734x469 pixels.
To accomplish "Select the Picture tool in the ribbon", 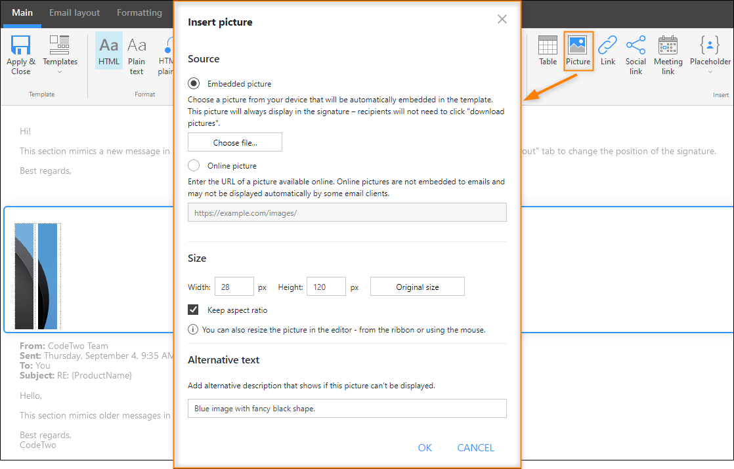I will tap(578, 51).
